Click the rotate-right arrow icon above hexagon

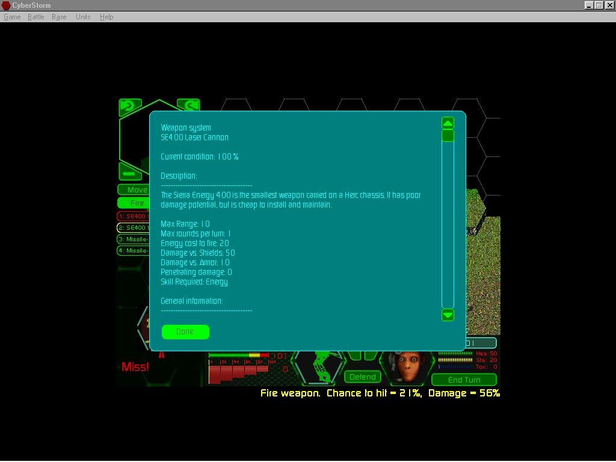tap(188, 106)
